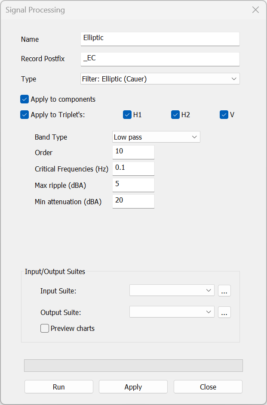The width and height of the screenshot is (267, 405).
Task: Click the Input Suite browse ellipsis button
Action: [224, 291]
